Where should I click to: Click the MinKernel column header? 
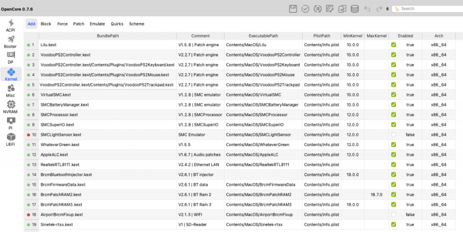tap(352, 36)
